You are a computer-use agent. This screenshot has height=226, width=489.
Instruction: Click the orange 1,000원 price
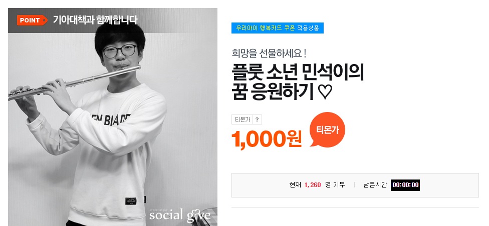coord(267,139)
